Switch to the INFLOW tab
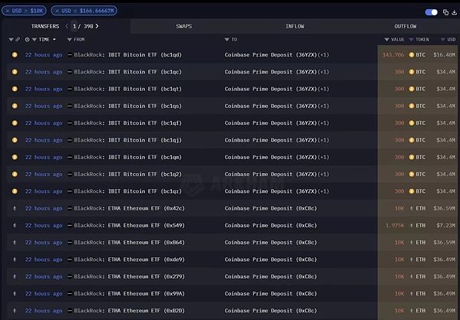 pos(294,26)
